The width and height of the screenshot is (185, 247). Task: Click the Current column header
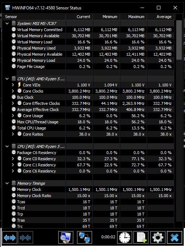[x=79, y=17]
